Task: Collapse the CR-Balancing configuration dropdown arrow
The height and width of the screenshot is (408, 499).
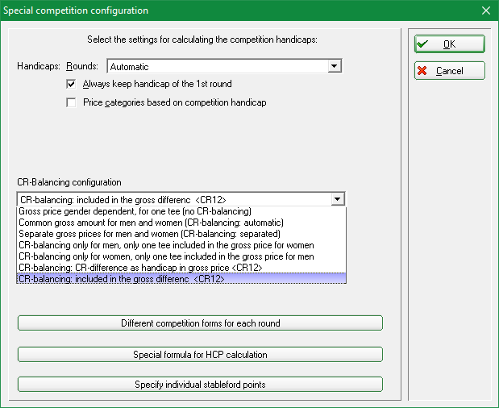Action: tap(338, 199)
